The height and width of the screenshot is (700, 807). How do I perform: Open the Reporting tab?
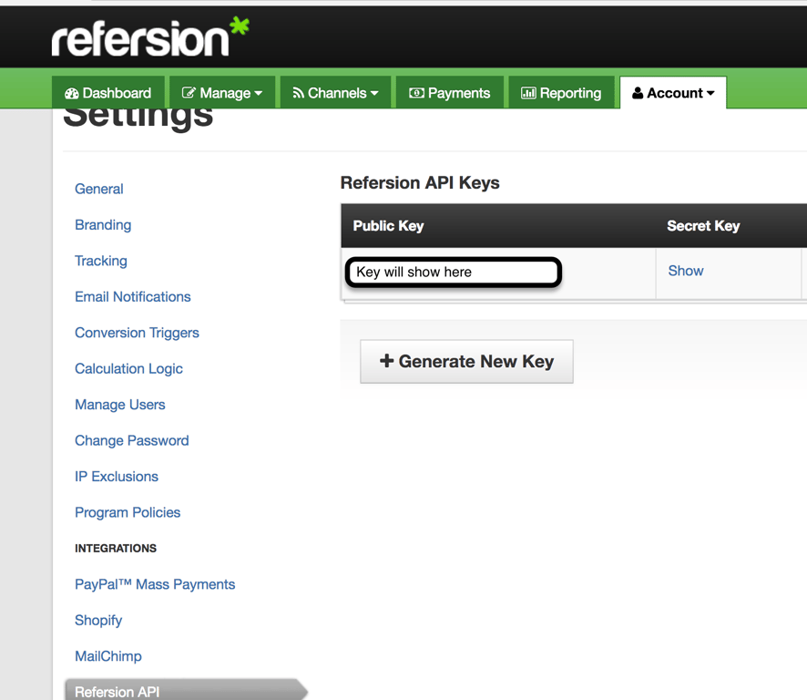click(561, 93)
